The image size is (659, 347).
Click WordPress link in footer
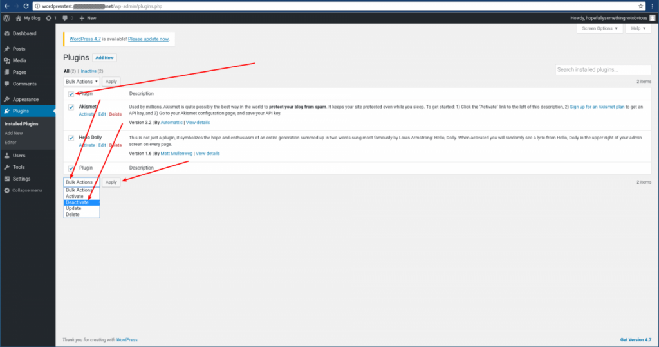(127, 340)
